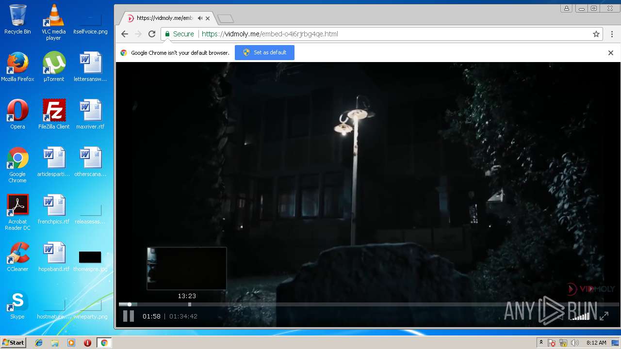Bookmark this page with star icon
Screen dimensions: 621x349
(596, 34)
